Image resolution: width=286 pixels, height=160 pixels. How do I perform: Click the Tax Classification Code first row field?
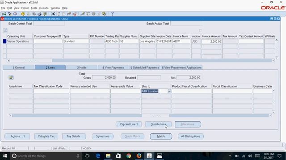click(51, 91)
